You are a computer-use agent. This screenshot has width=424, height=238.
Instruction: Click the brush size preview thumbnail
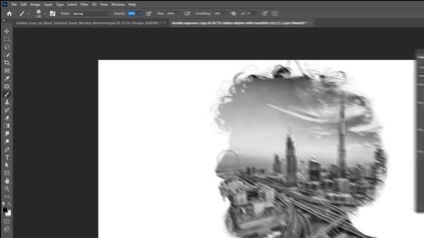(38, 13)
